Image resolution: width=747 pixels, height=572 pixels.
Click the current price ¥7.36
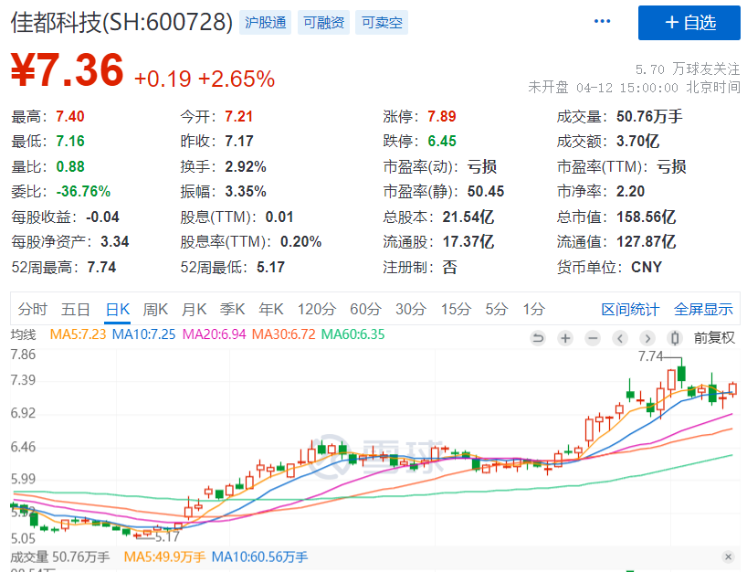tap(68, 70)
